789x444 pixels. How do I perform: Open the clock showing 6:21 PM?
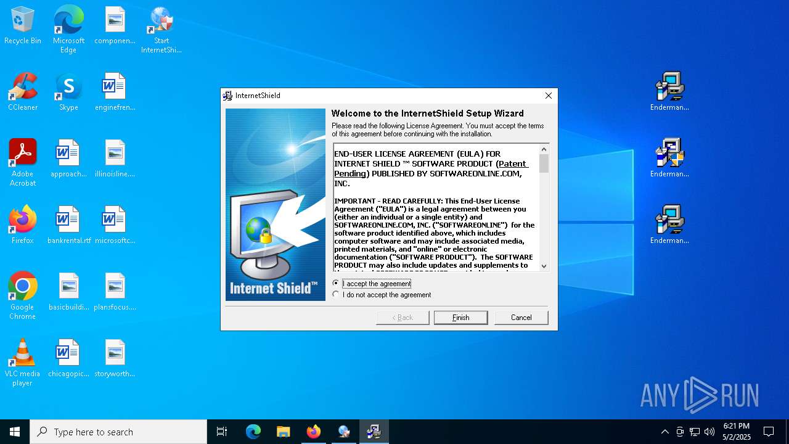737,432
